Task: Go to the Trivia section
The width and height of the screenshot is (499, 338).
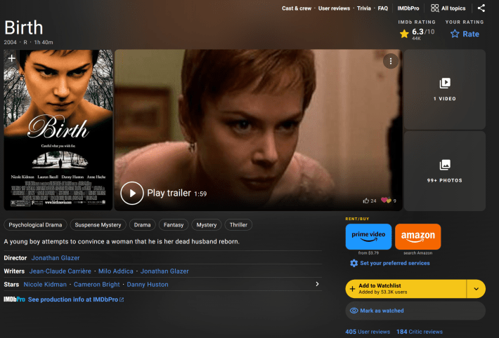Action: (363, 8)
